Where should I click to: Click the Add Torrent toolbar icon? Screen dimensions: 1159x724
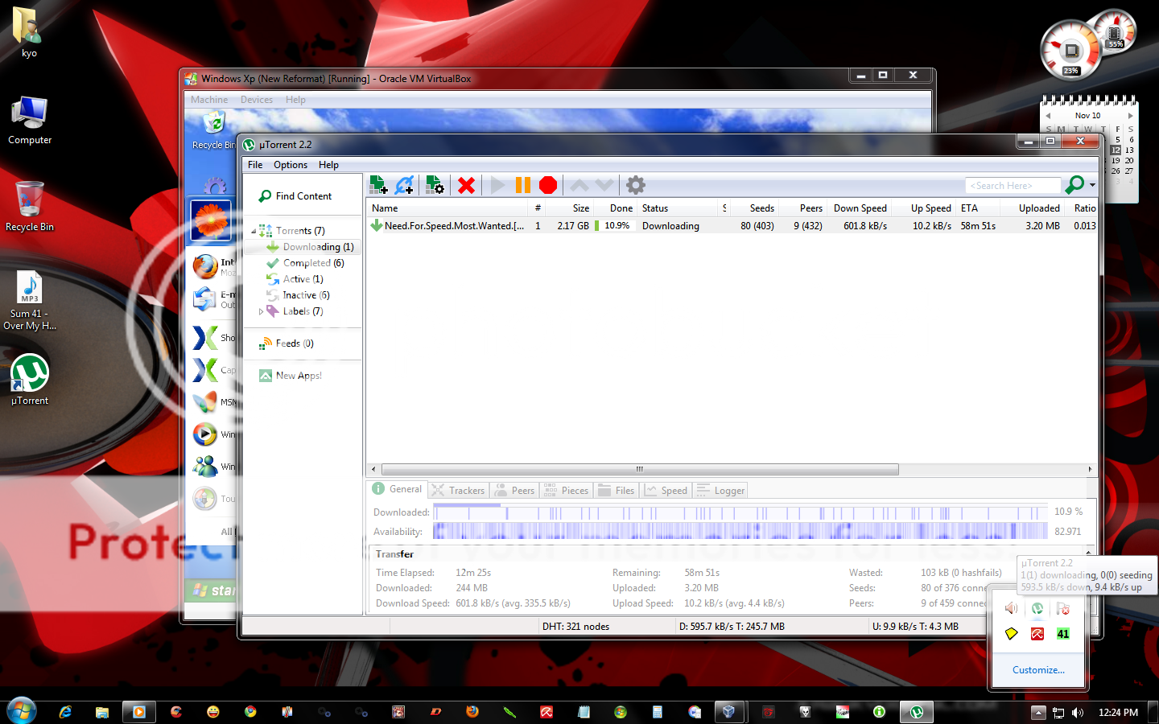pyautogui.click(x=378, y=185)
